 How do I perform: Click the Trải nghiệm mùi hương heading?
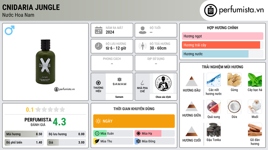[x=222, y=67]
